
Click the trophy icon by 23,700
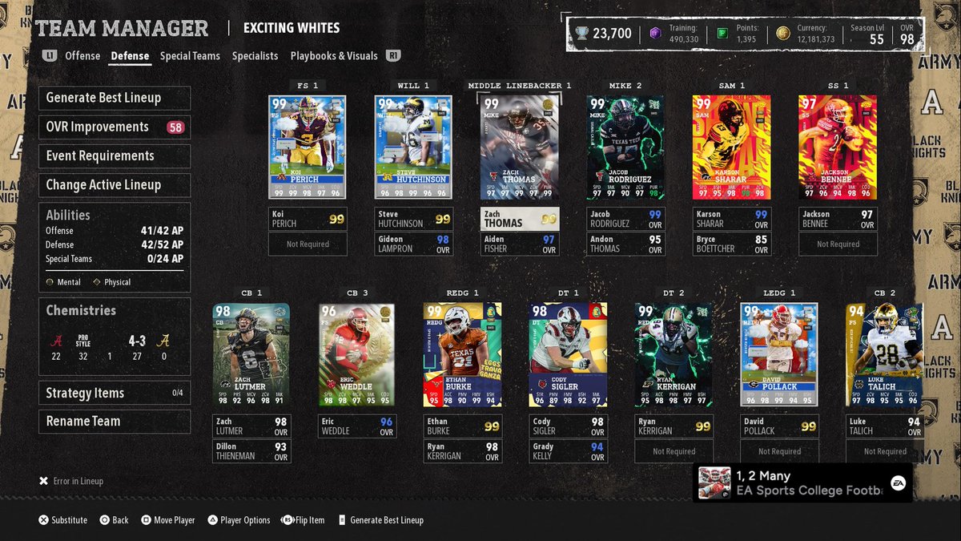pos(581,33)
